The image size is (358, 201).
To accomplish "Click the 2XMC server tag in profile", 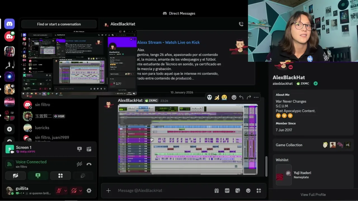I will (x=303, y=83).
